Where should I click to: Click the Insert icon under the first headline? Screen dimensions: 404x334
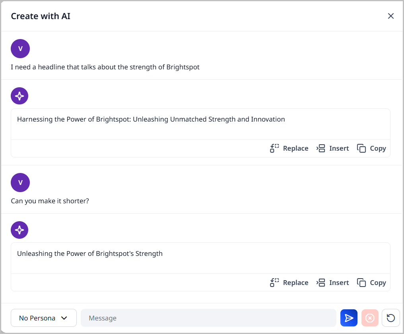point(320,148)
